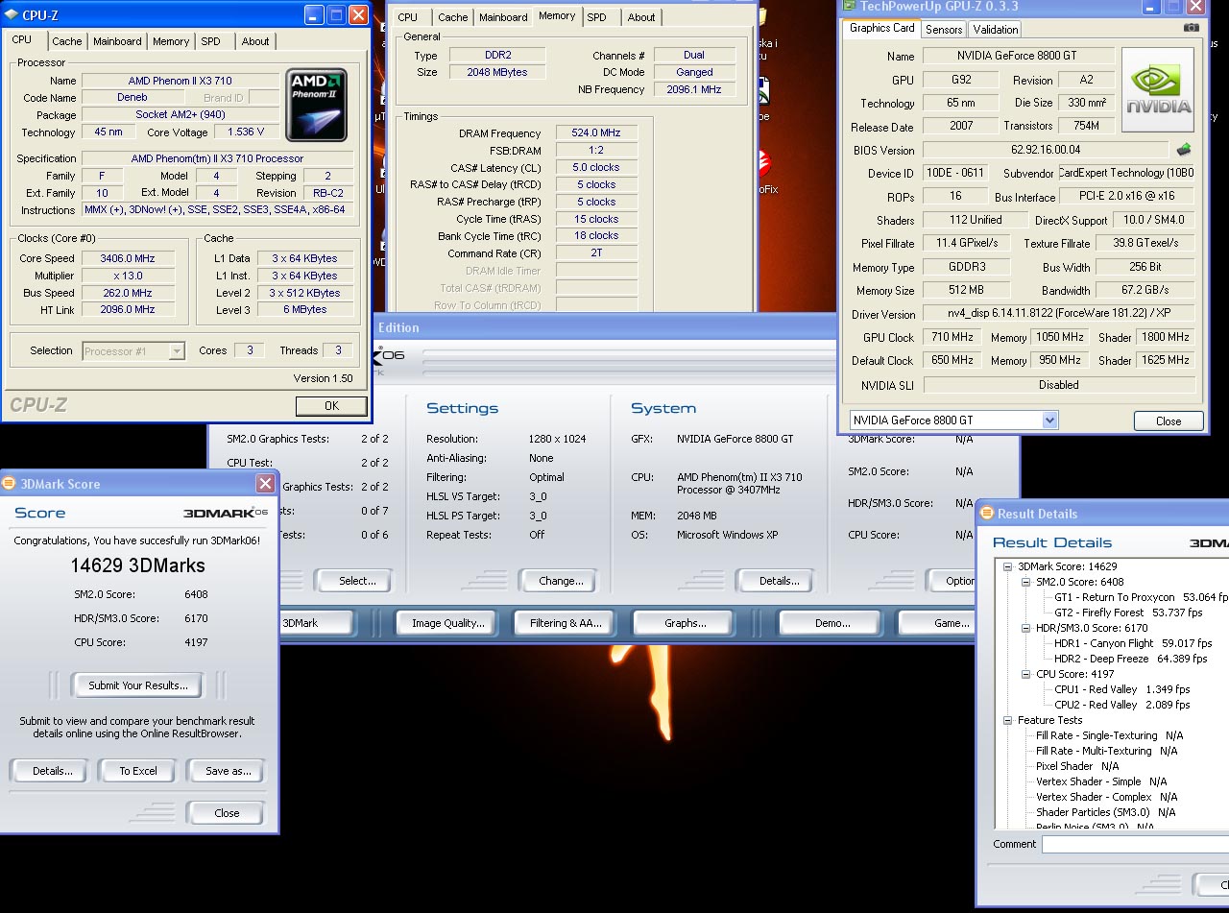This screenshot has height=913, width=1229.
Task: Open Filtering & AA... settings
Action: click(x=566, y=623)
